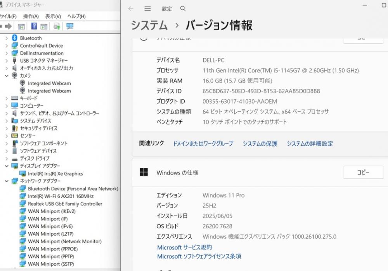Expand the キーボード category

click(x=6, y=98)
